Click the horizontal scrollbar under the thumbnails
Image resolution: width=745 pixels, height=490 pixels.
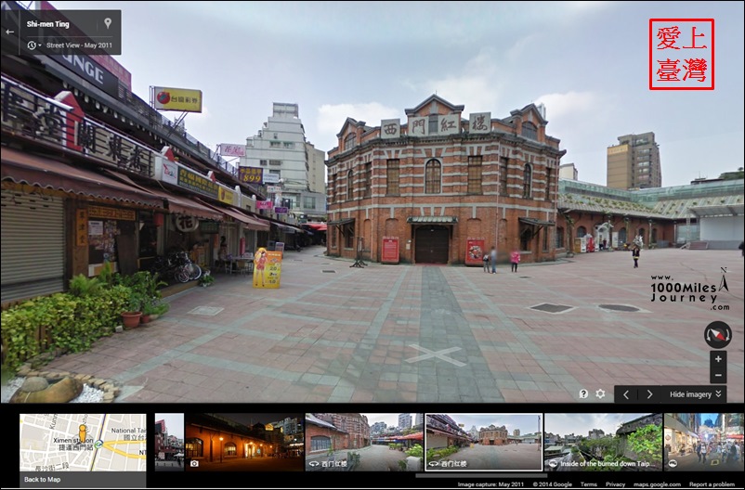coord(481,475)
